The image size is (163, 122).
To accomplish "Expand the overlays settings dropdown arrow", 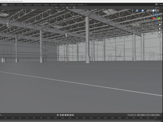I will 145,11.
